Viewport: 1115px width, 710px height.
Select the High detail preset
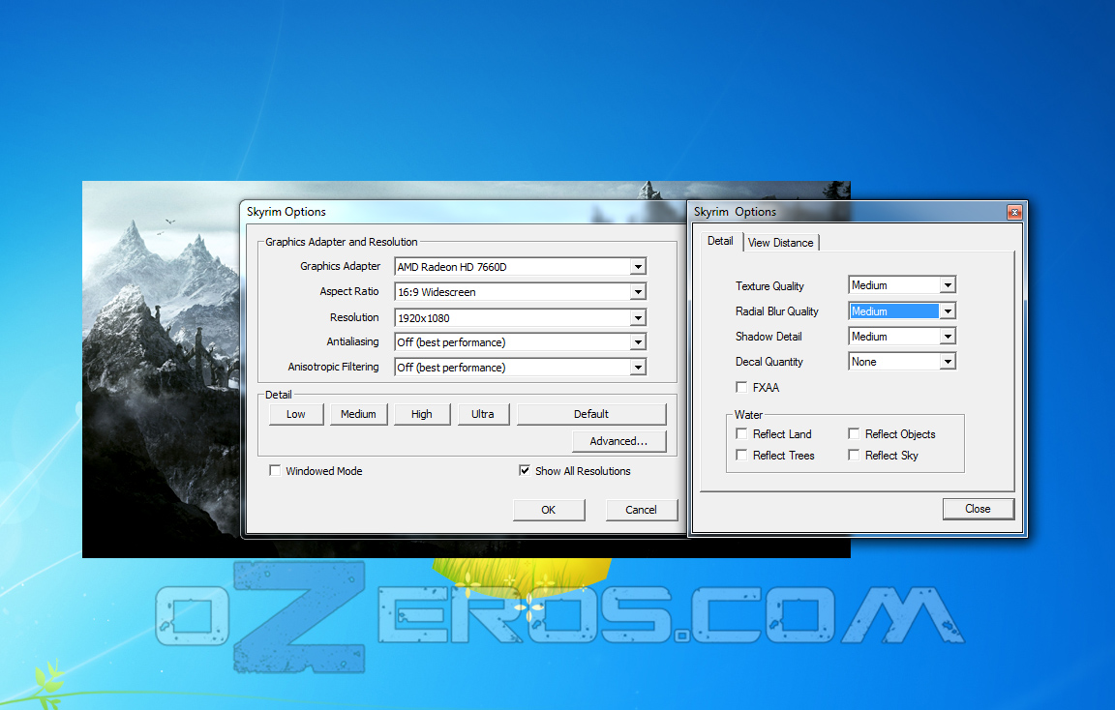click(x=422, y=414)
